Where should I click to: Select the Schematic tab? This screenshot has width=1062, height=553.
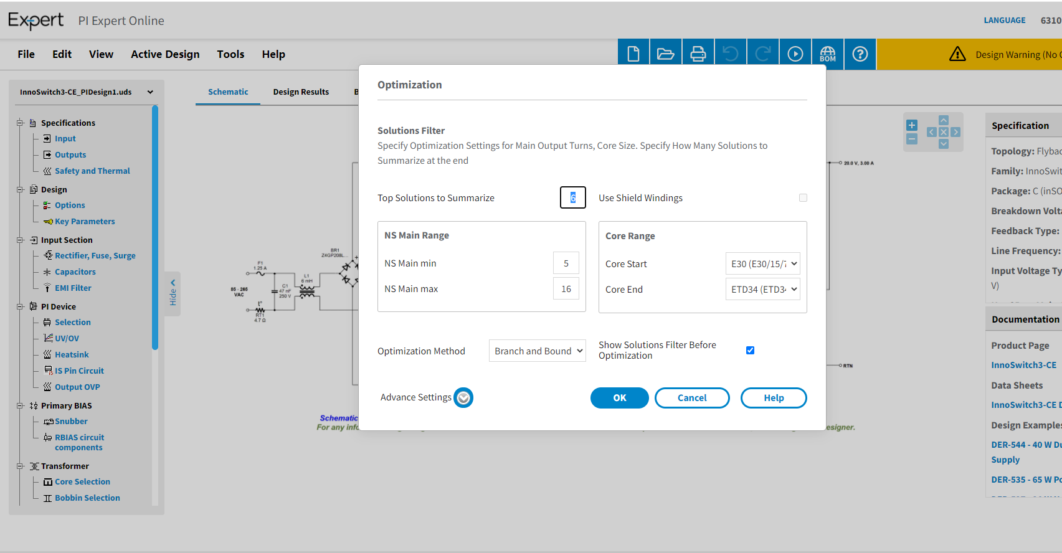(x=228, y=92)
